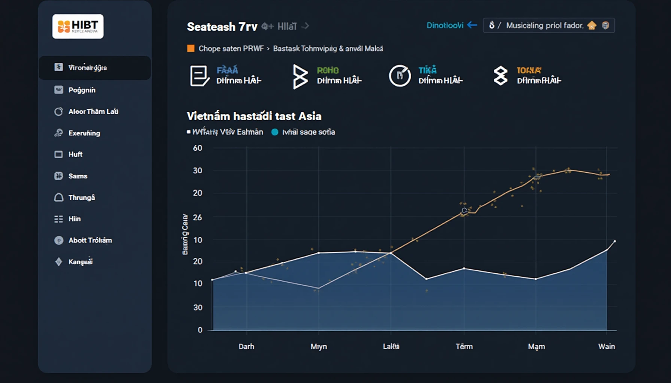Open the Poġgnin sidebar icon
This screenshot has width=671, height=383.
pos(59,90)
